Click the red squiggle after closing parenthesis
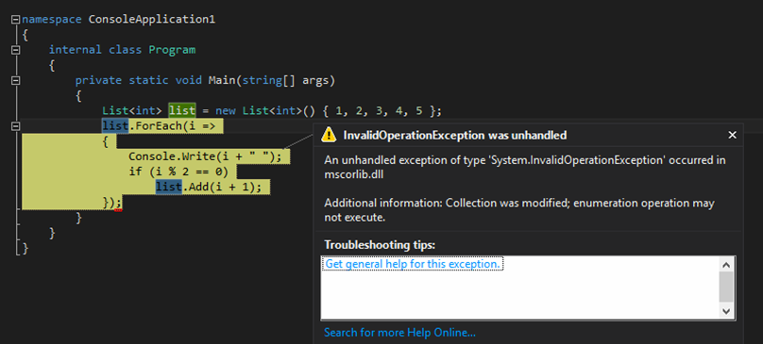This screenshot has height=344, width=763. [x=118, y=209]
